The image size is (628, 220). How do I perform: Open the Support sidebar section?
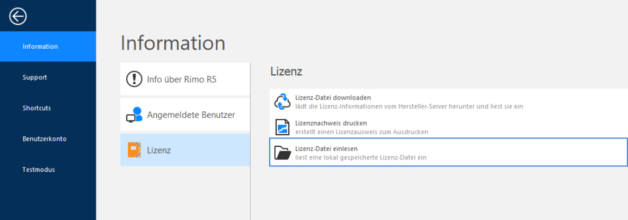(48, 77)
